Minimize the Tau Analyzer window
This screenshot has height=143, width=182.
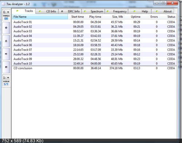(x=157, y=3)
